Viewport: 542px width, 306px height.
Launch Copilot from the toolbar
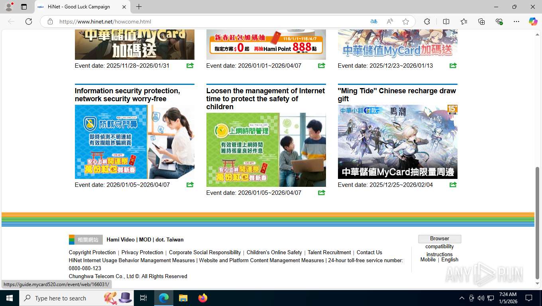tap(533, 22)
